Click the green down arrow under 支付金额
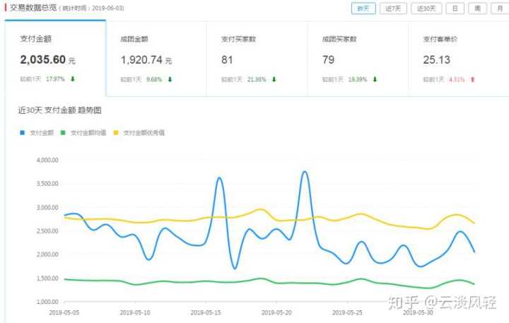The image size is (509, 323). click(72, 79)
